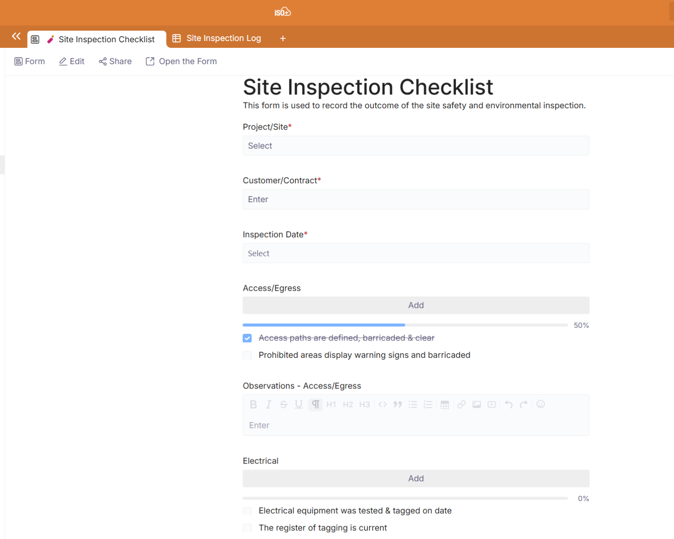Screen dimensions: 674x539
Task: Click the bold formatting icon
Action: pyautogui.click(x=253, y=404)
